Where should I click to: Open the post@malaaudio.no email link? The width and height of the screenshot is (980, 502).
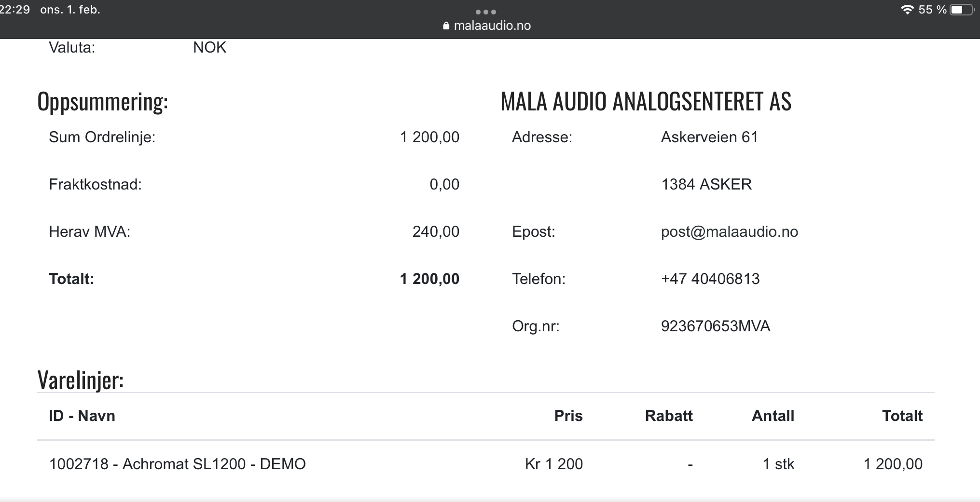coord(729,232)
